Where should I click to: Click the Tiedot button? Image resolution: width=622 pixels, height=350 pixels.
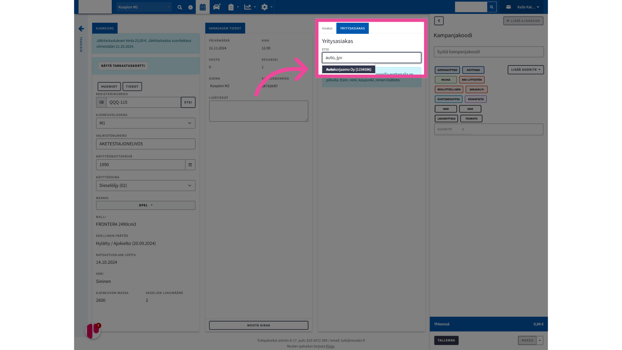coord(132,87)
